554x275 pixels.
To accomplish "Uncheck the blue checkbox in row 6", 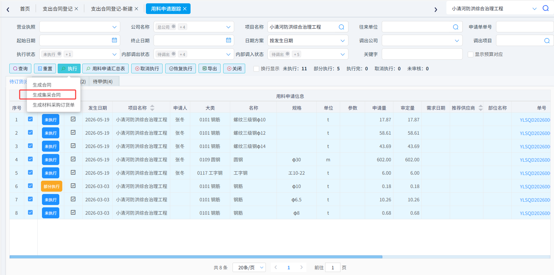I will click(x=30, y=186).
